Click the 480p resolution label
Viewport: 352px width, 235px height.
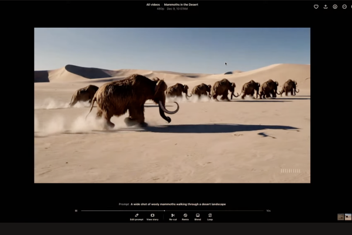click(x=160, y=9)
